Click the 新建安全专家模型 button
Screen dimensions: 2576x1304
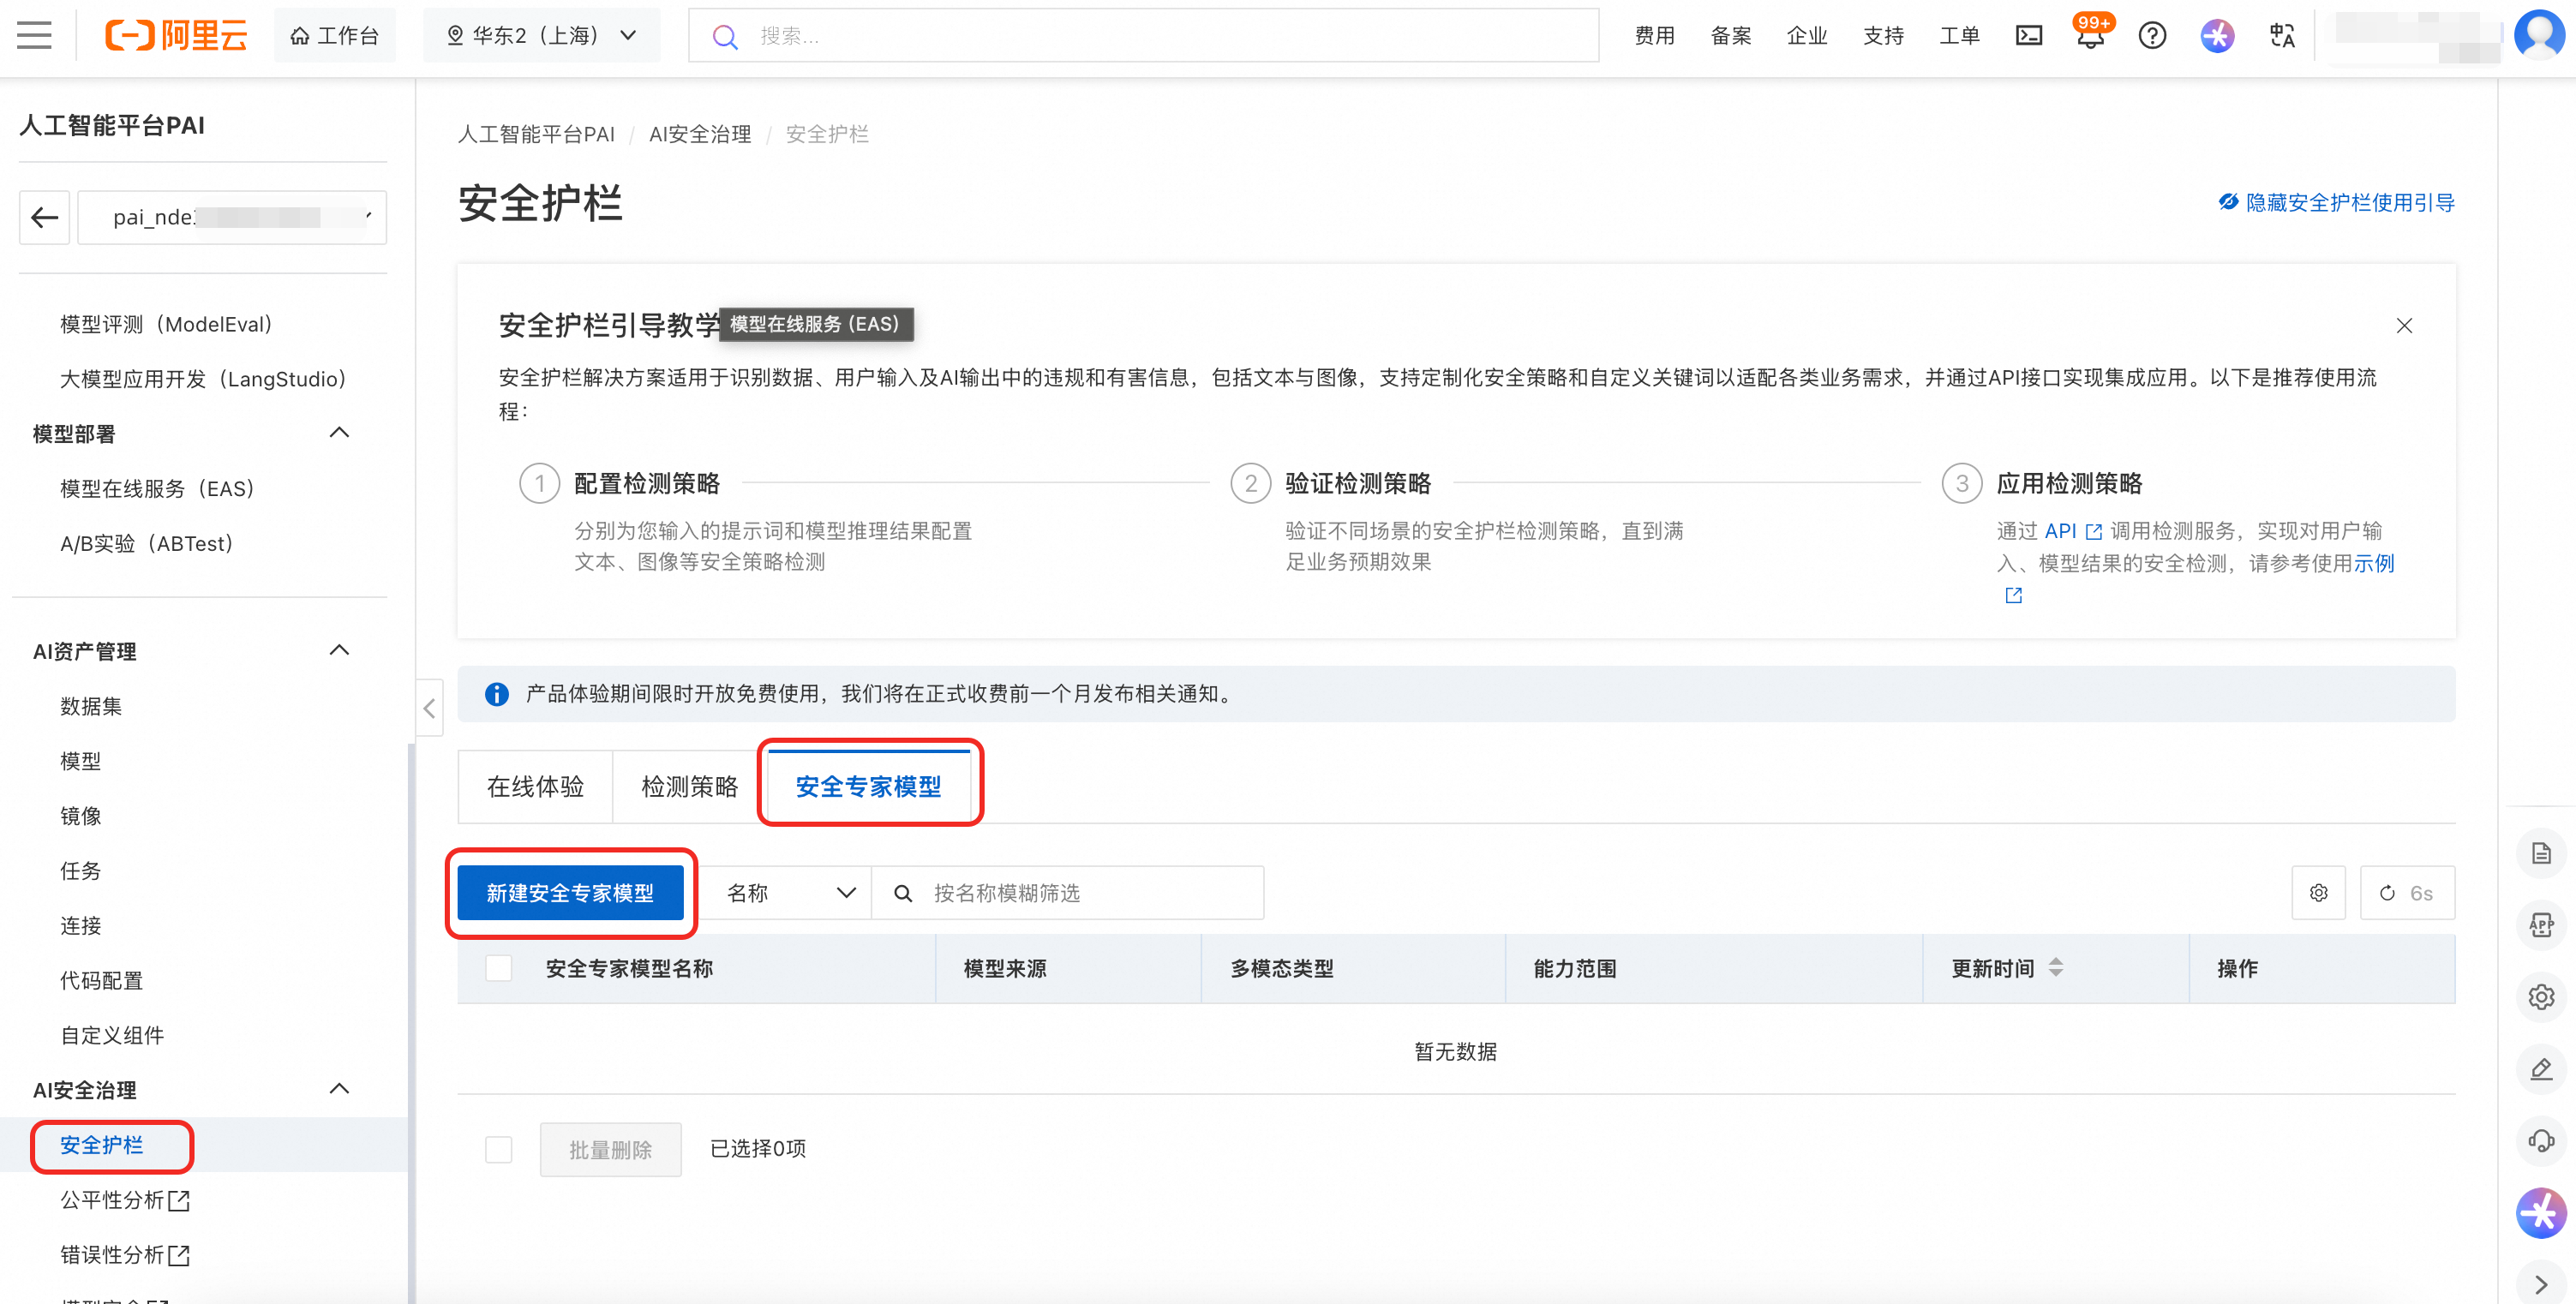[570, 893]
